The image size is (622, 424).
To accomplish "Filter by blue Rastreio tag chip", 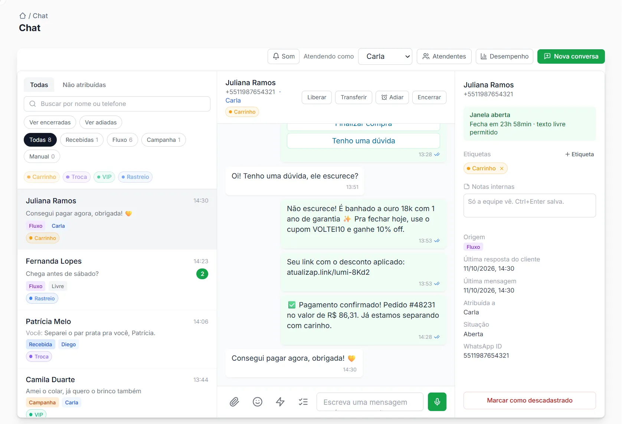I will [135, 177].
